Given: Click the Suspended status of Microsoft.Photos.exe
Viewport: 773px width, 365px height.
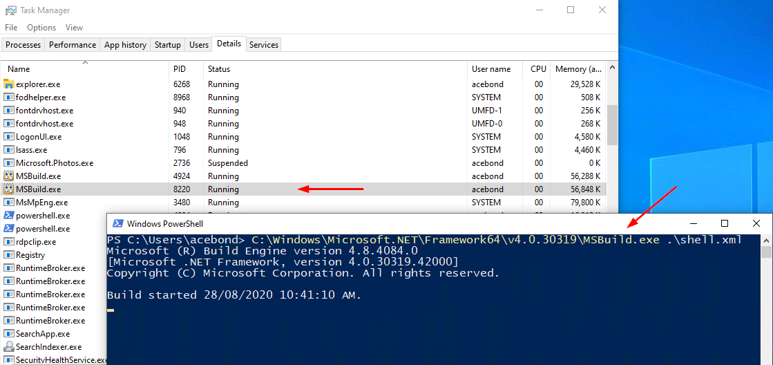Looking at the screenshot, I should tap(228, 162).
